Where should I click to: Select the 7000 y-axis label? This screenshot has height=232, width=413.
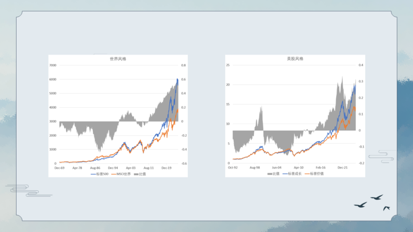52,65
